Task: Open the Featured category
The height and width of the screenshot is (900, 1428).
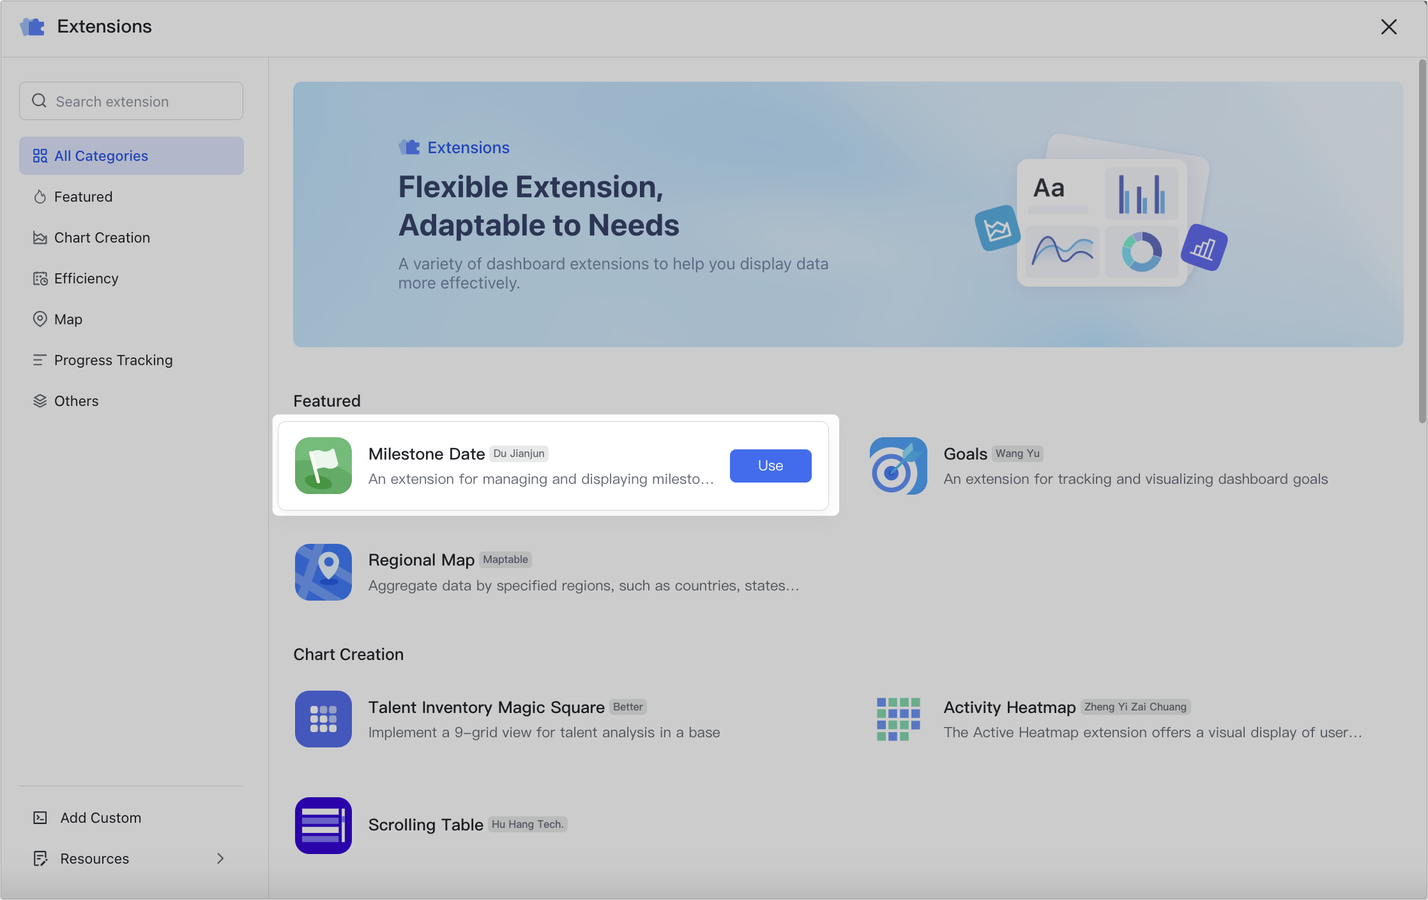Action: [x=132, y=197]
